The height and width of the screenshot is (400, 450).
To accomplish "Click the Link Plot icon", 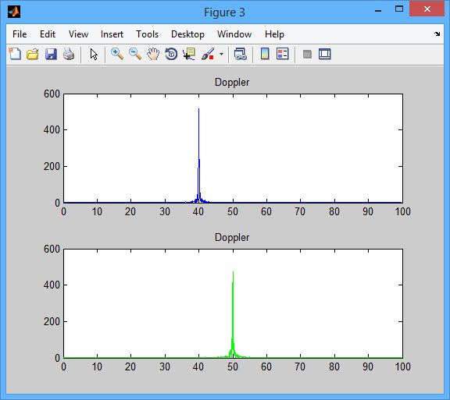I will point(240,54).
